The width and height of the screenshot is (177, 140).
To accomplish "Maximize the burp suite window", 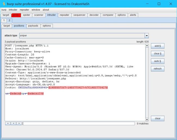I will tap(159, 4).
